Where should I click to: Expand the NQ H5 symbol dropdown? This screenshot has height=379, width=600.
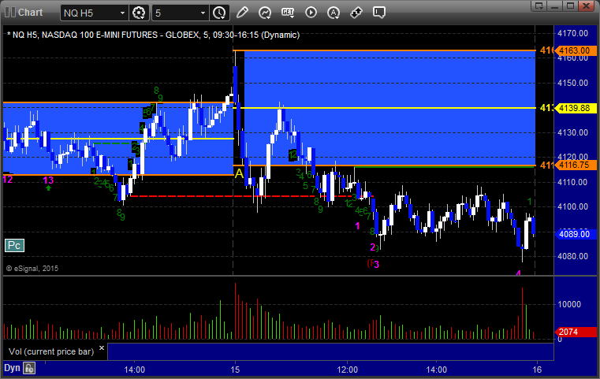(122, 13)
